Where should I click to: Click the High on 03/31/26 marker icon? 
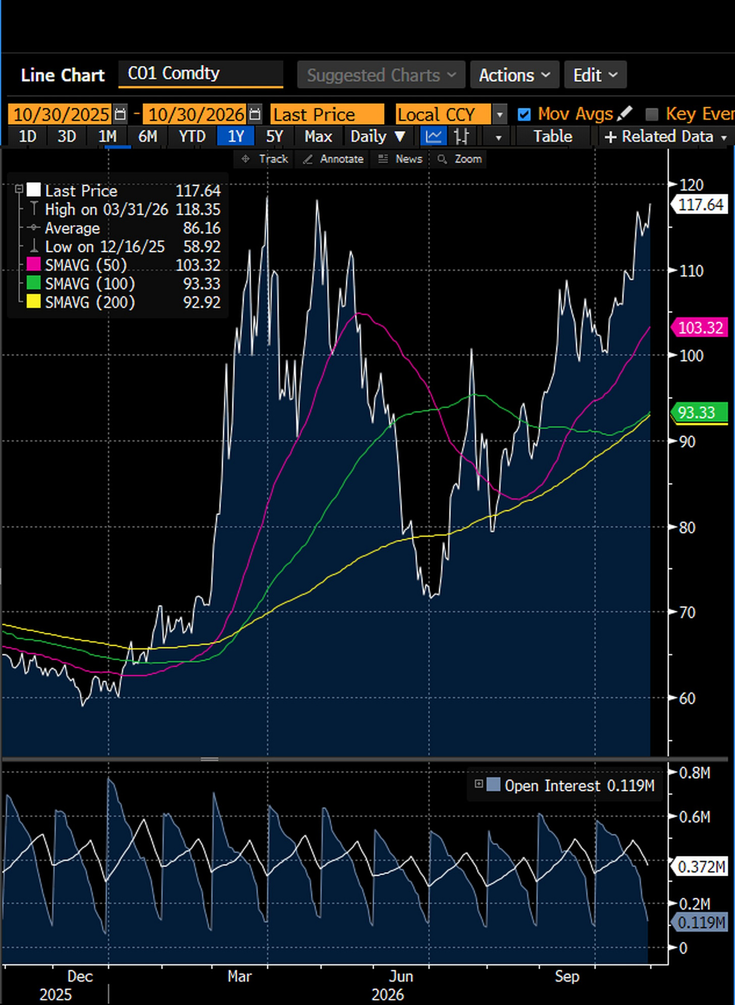[34, 209]
